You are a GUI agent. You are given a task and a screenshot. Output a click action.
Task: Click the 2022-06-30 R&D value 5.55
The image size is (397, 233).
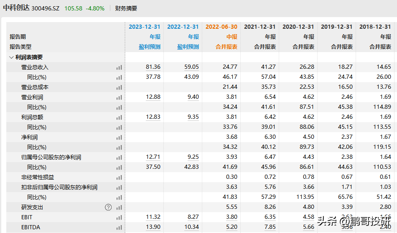(x=232, y=207)
